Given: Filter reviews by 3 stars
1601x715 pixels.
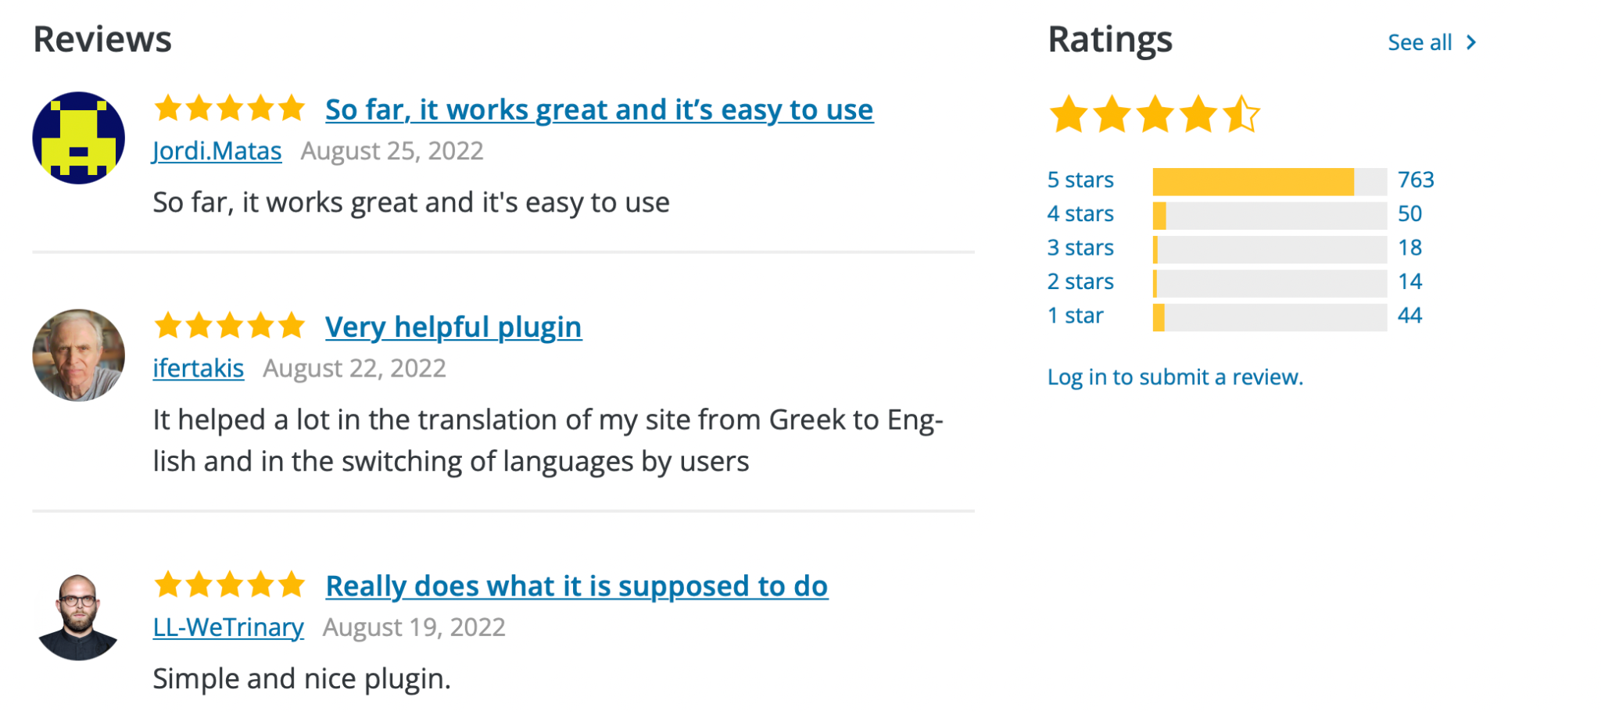Looking at the screenshot, I should point(1080,248).
